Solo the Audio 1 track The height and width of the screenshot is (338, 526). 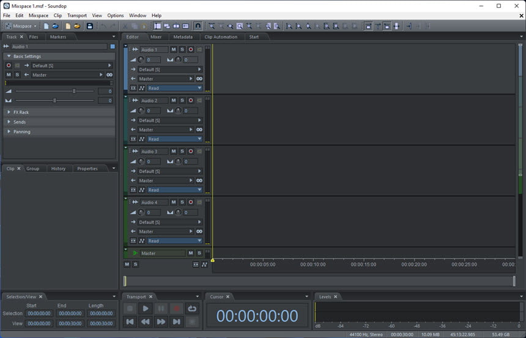coord(182,50)
